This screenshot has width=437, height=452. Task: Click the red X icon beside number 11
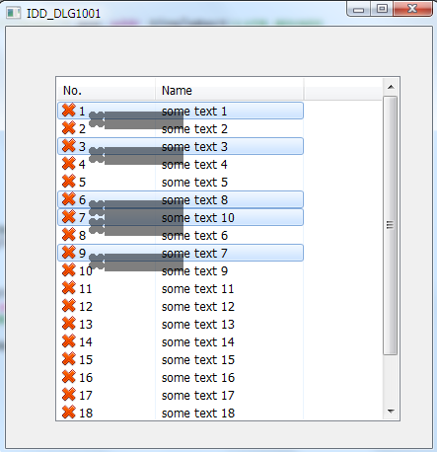tap(69, 288)
